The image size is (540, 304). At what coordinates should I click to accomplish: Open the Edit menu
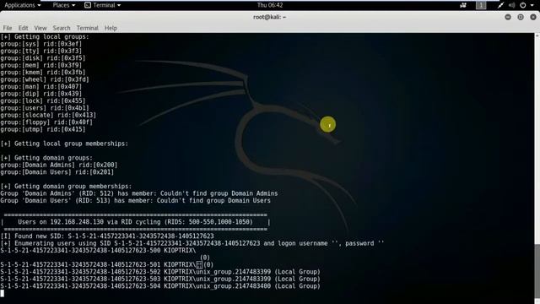[x=23, y=28]
